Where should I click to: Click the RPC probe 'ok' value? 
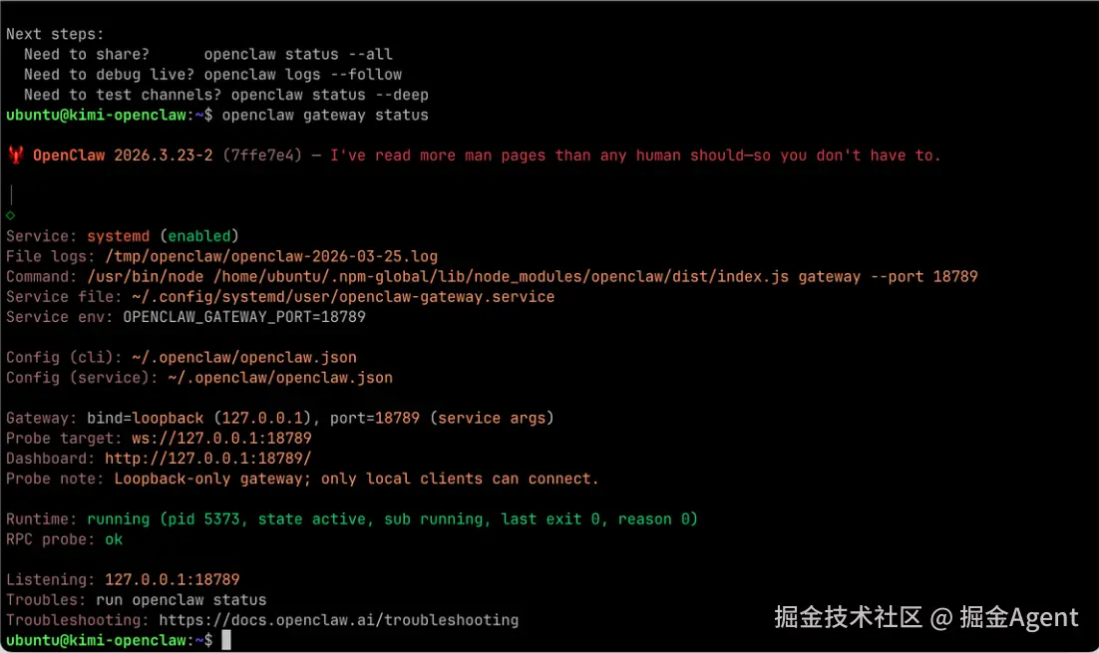pyautogui.click(x=114, y=539)
